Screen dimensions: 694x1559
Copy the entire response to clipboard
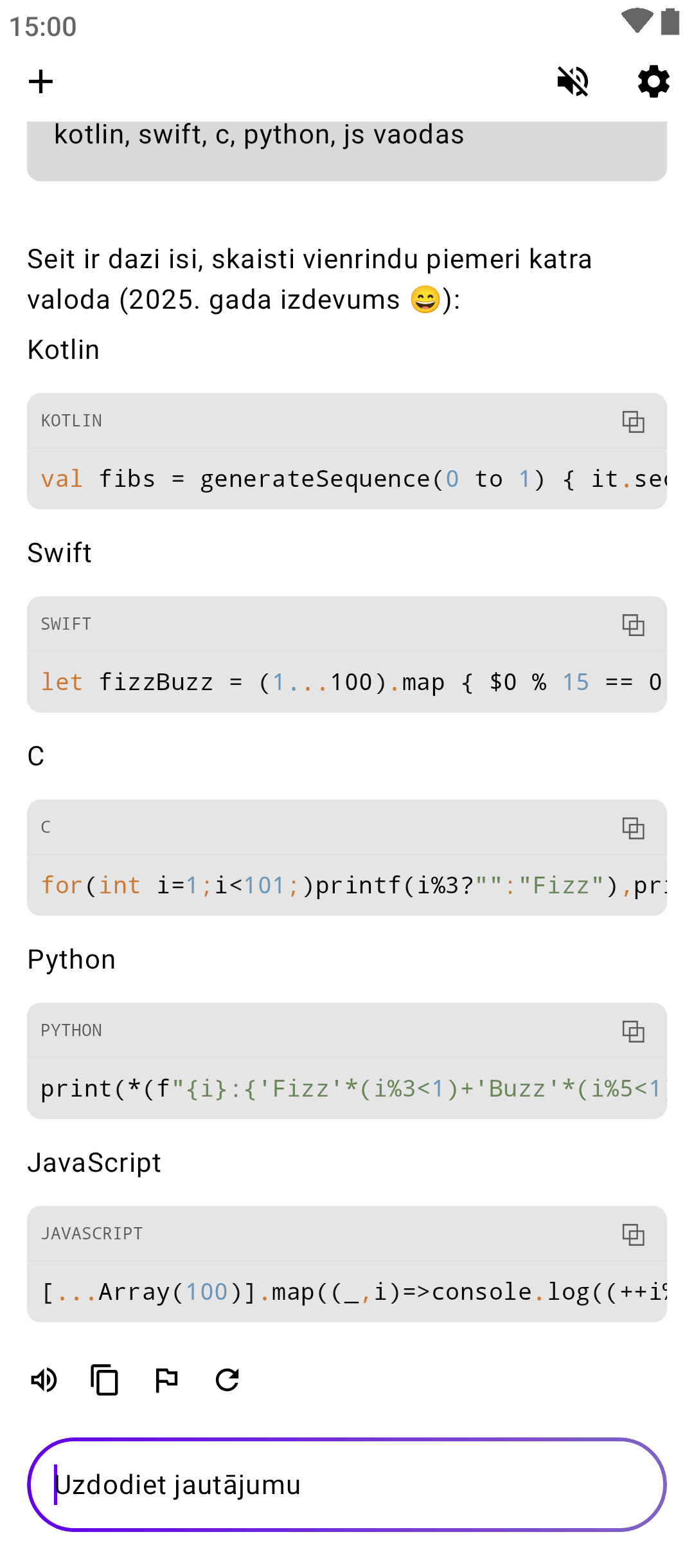pyautogui.click(x=104, y=1380)
